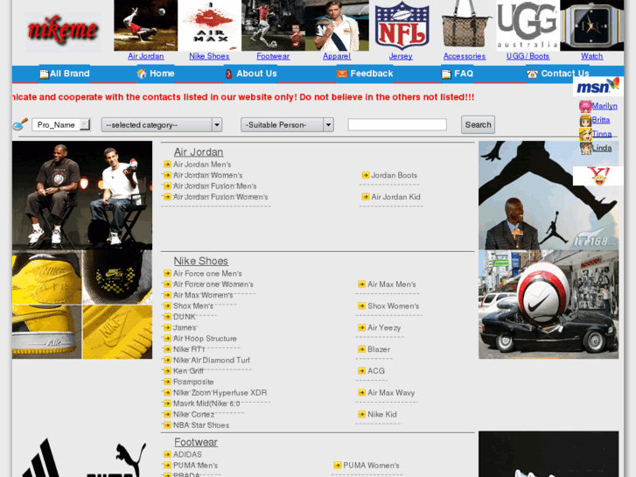Go to Home in nav bar
Image resolution: width=636 pixels, height=477 pixels.
point(162,74)
